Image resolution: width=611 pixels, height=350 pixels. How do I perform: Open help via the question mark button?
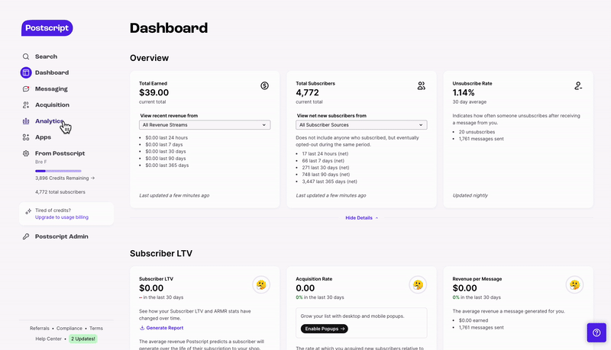(596, 332)
